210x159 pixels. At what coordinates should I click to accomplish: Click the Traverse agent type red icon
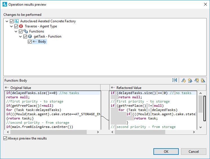pyautogui.click(x=21, y=26)
